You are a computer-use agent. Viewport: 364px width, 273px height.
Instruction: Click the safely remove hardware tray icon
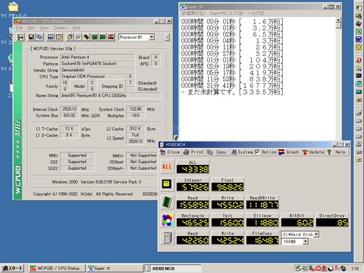tap(298, 268)
